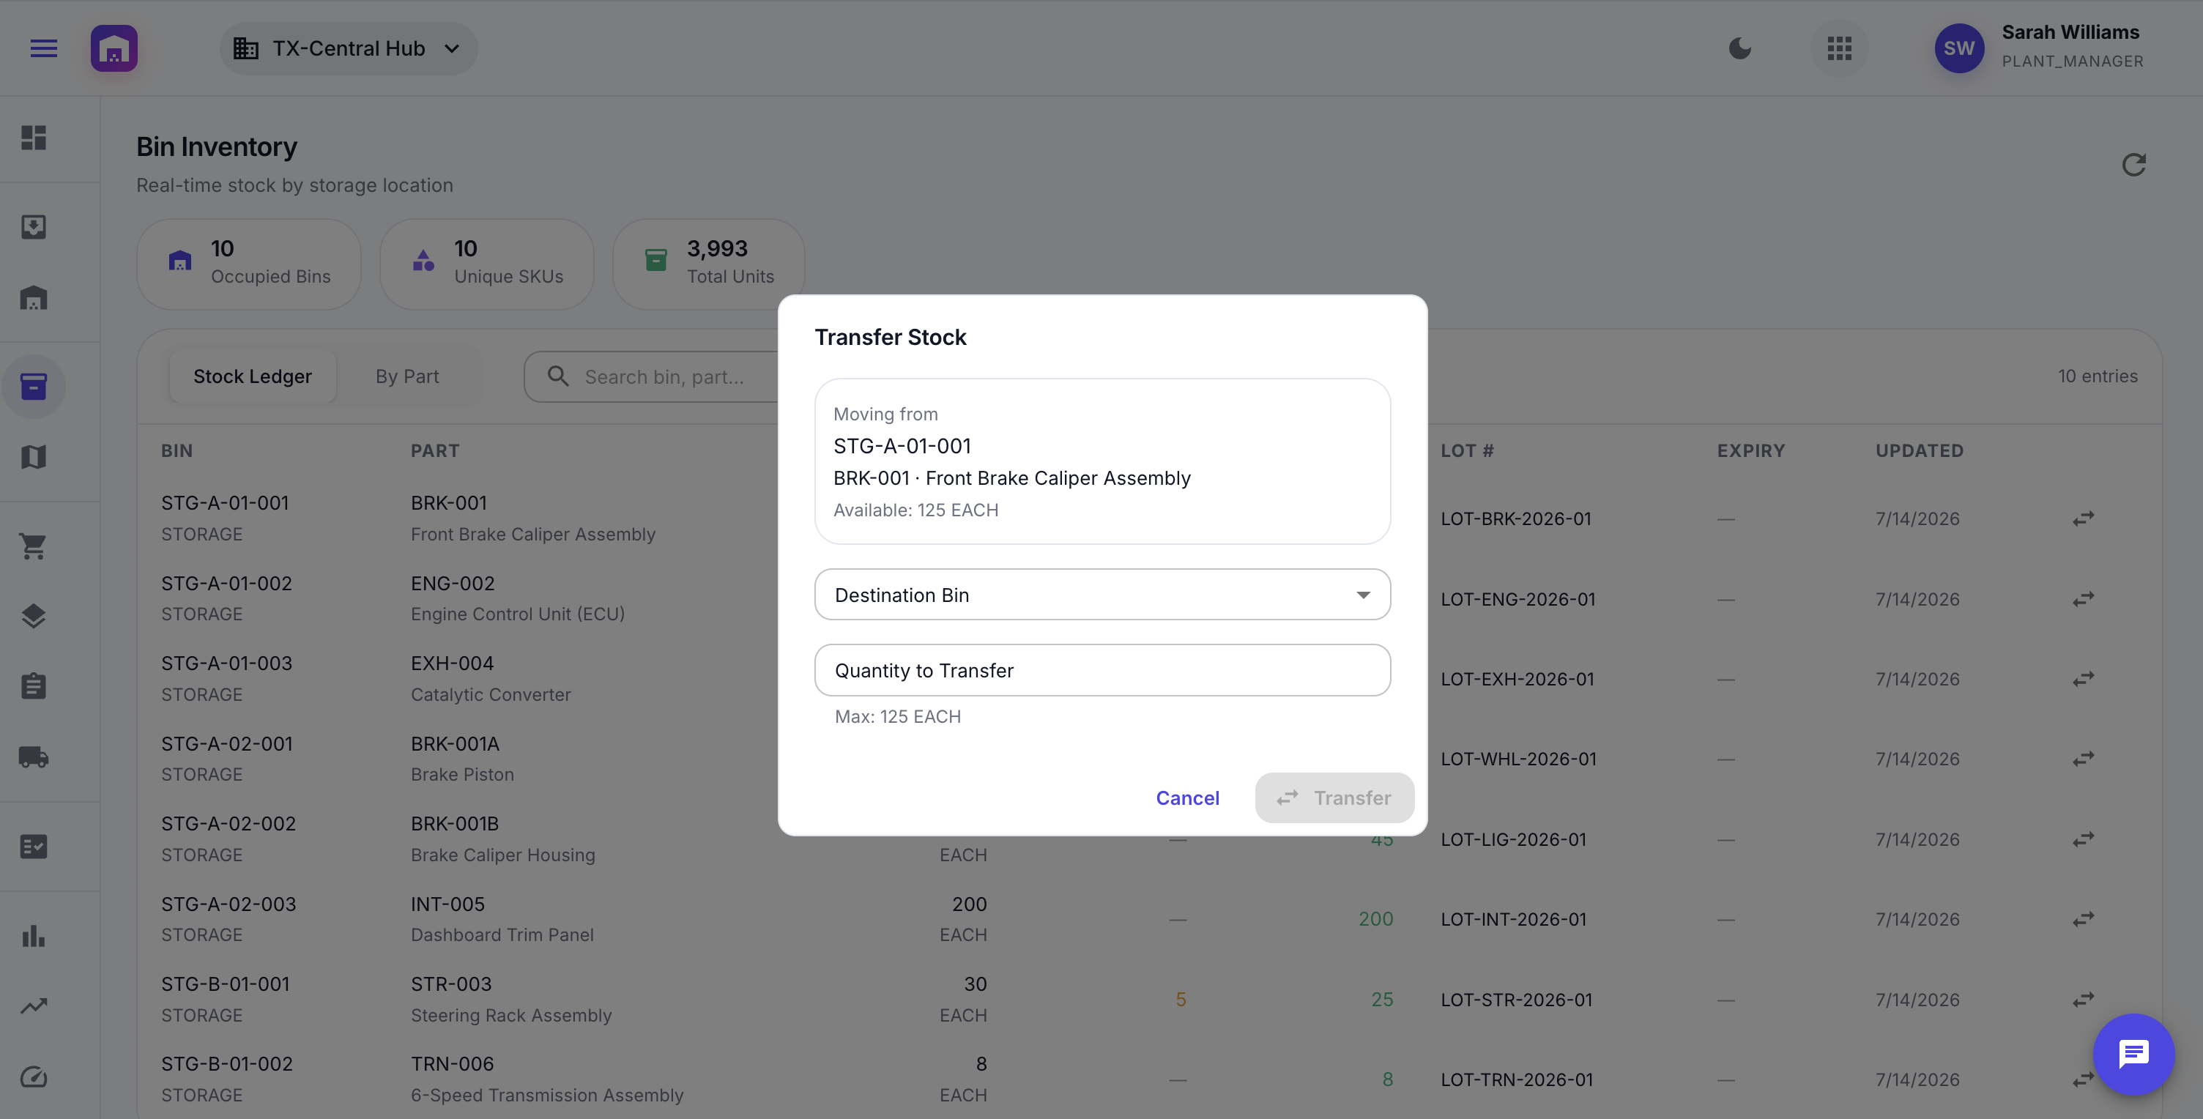Open the shipping truck sidebar icon
The height and width of the screenshot is (1119, 2203).
click(34, 757)
